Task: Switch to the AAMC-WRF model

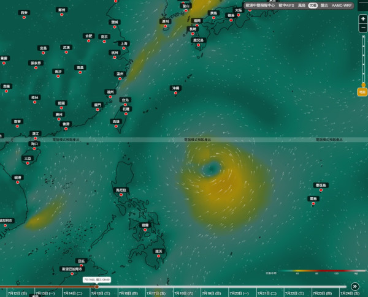Action: point(342,6)
